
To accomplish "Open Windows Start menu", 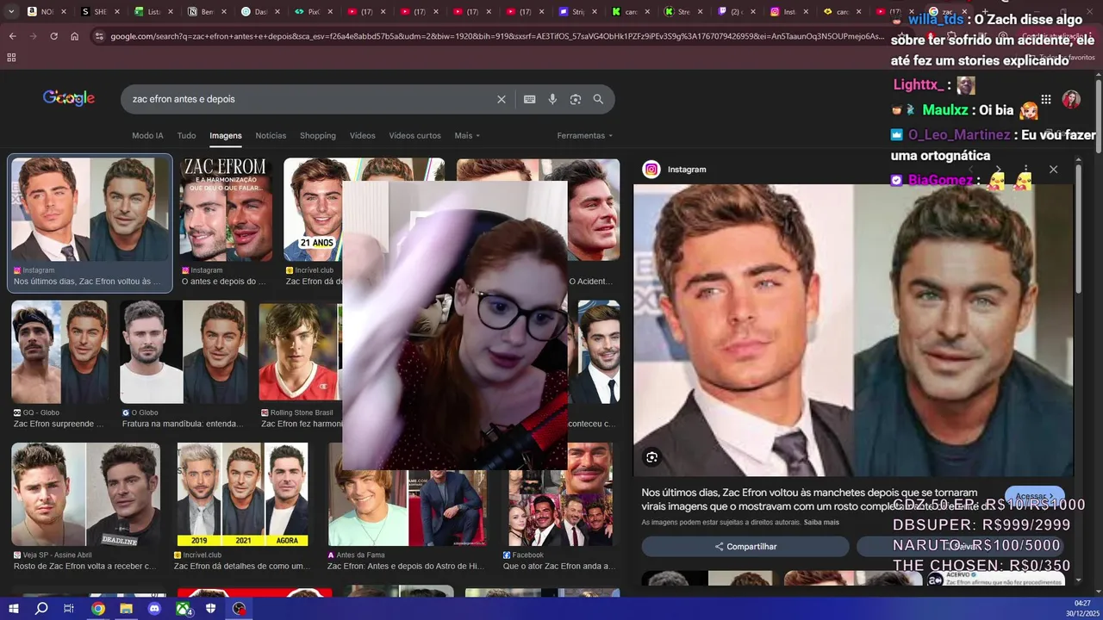I will pos(12,609).
